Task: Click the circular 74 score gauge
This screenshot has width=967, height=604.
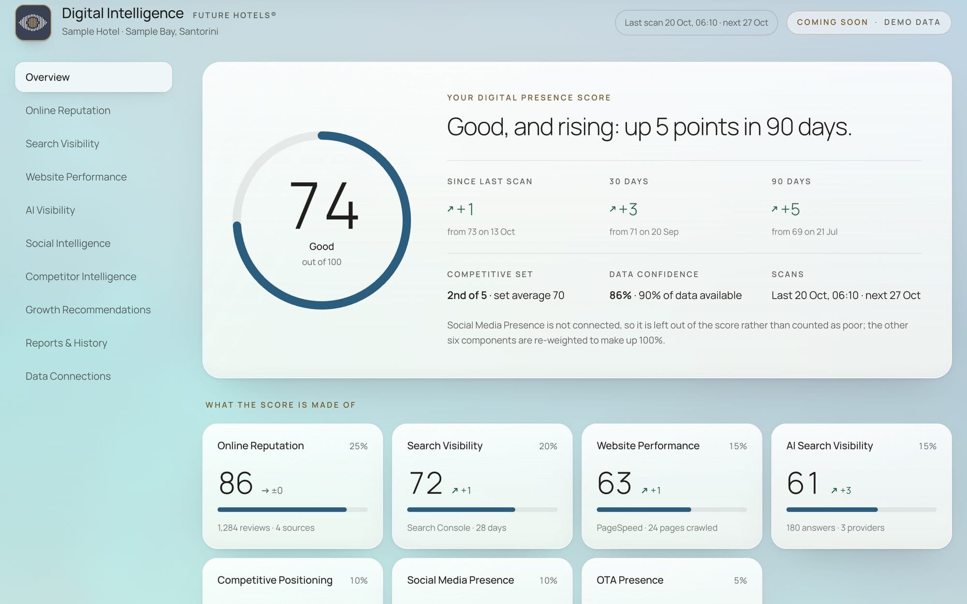Action: pos(322,220)
